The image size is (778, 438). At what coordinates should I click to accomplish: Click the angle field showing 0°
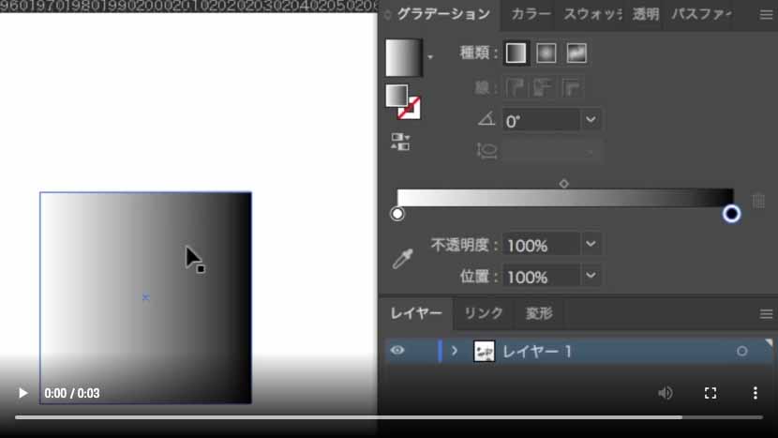[541, 121]
